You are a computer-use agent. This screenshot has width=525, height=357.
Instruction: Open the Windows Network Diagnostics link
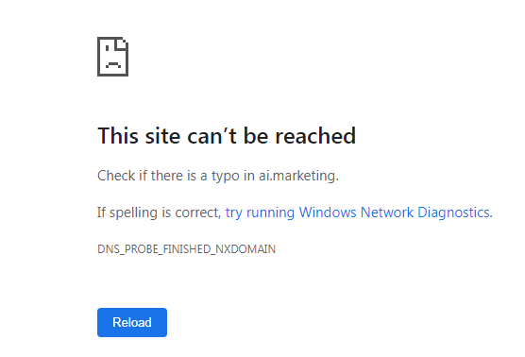(357, 212)
